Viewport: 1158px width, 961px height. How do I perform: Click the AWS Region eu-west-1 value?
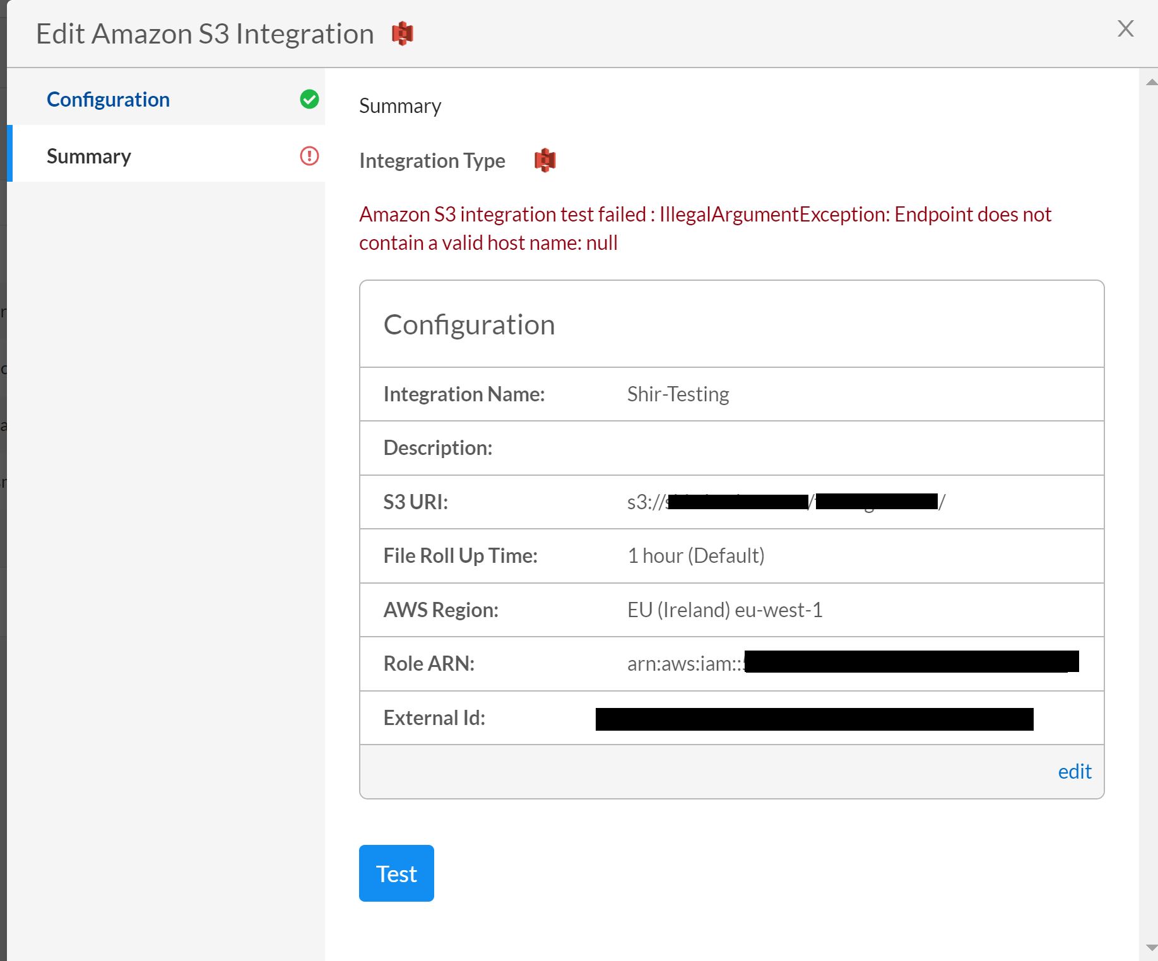724,610
